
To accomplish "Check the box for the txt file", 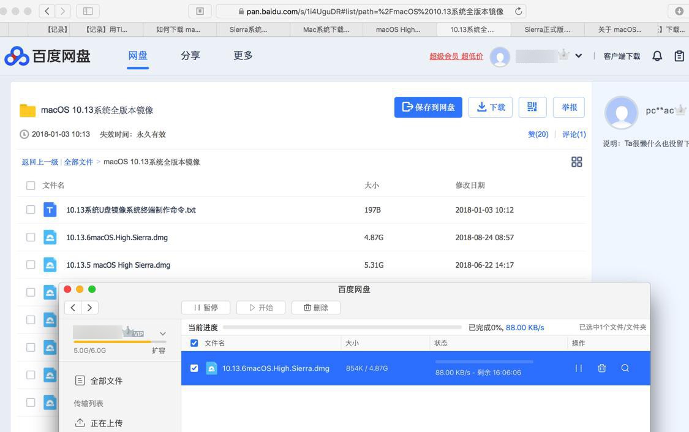I will (x=31, y=210).
